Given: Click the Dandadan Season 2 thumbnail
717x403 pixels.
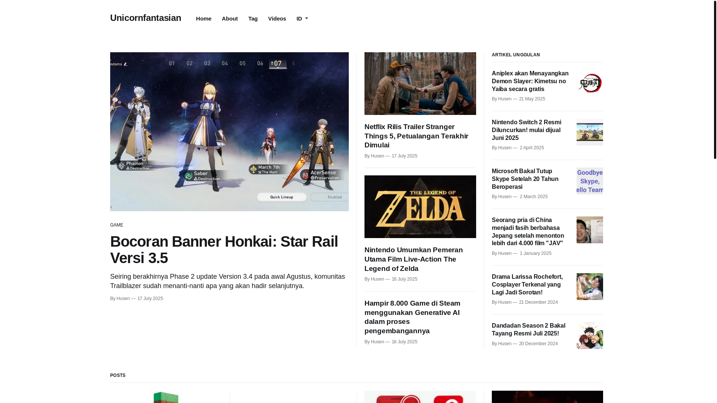Looking at the screenshot, I should point(590,335).
